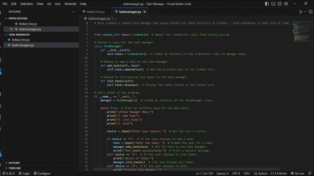Click the 'def list_tasks(self):' line
Image resolution: width=314 pixels, height=176 pixels.
tap(117, 81)
